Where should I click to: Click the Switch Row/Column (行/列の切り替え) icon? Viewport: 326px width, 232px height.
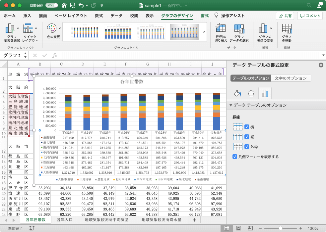[221, 29]
